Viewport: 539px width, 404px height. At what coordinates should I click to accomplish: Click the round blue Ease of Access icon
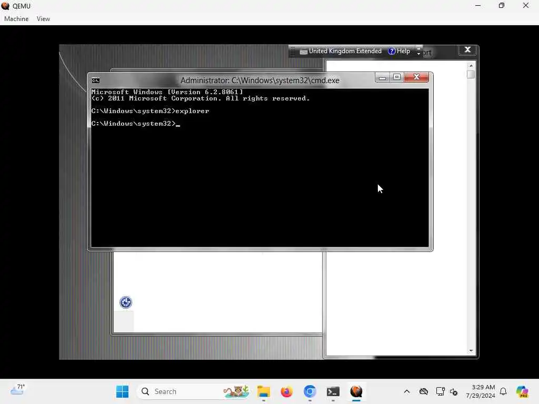point(126,302)
